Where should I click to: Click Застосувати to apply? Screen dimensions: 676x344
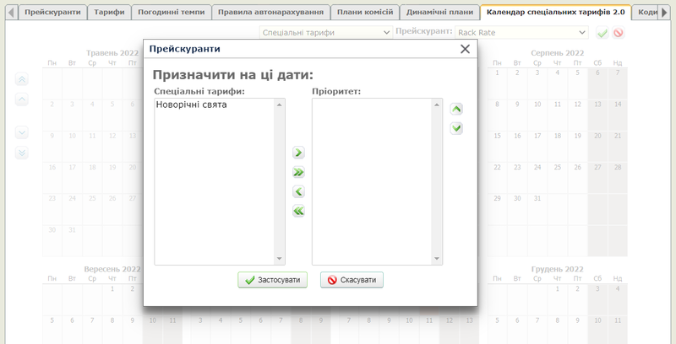pyautogui.click(x=273, y=280)
